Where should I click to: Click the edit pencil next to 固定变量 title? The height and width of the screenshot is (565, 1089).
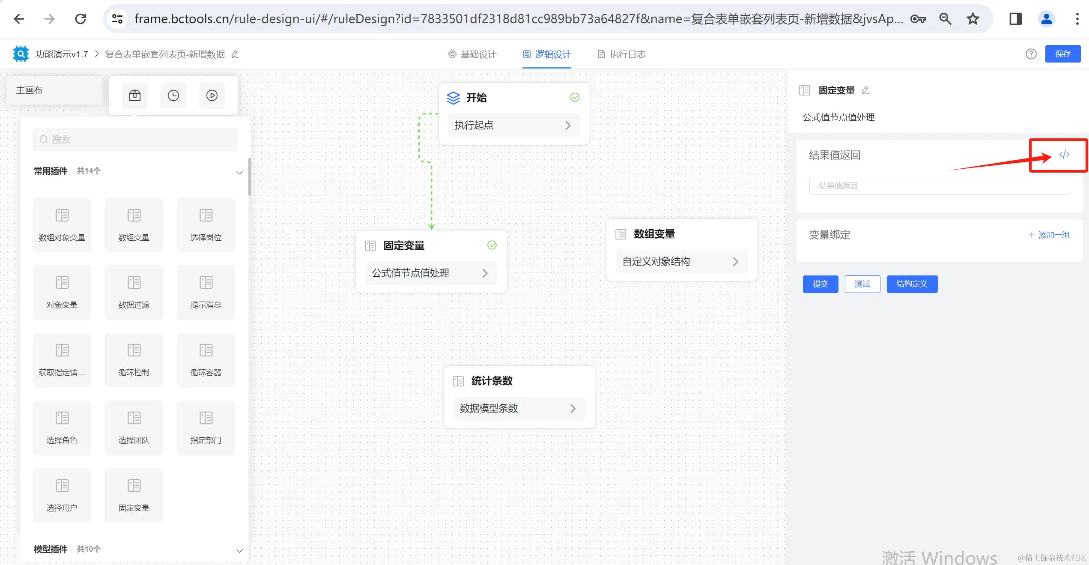[x=865, y=90]
